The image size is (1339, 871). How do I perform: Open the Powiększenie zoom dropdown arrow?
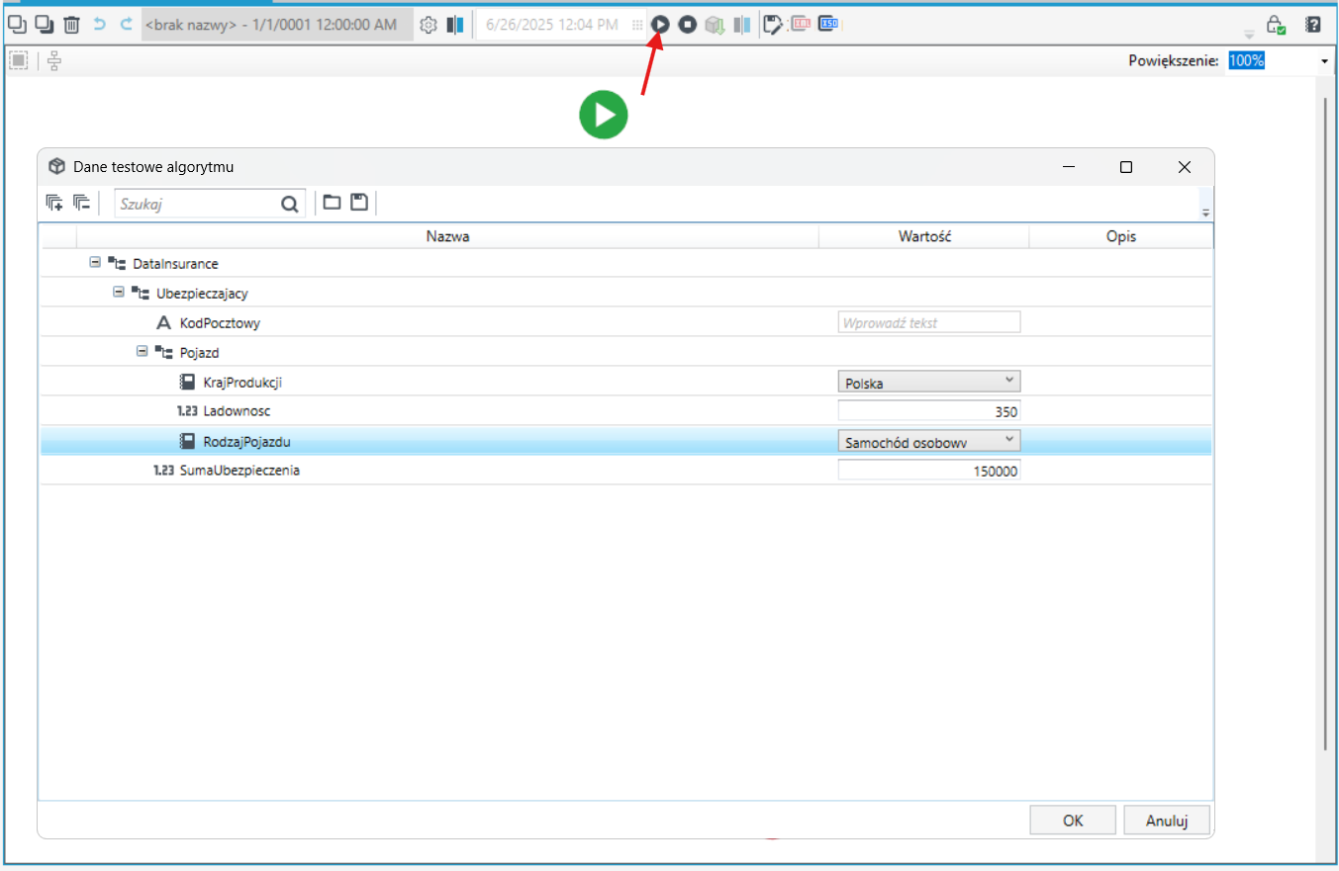[1324, 61]
